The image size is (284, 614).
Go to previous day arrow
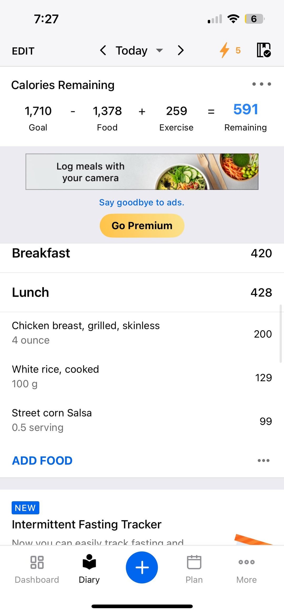point(103,50)
